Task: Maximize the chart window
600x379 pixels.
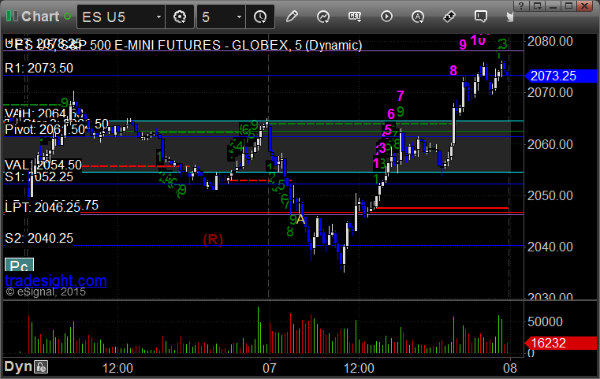Action: pos(569,6)
